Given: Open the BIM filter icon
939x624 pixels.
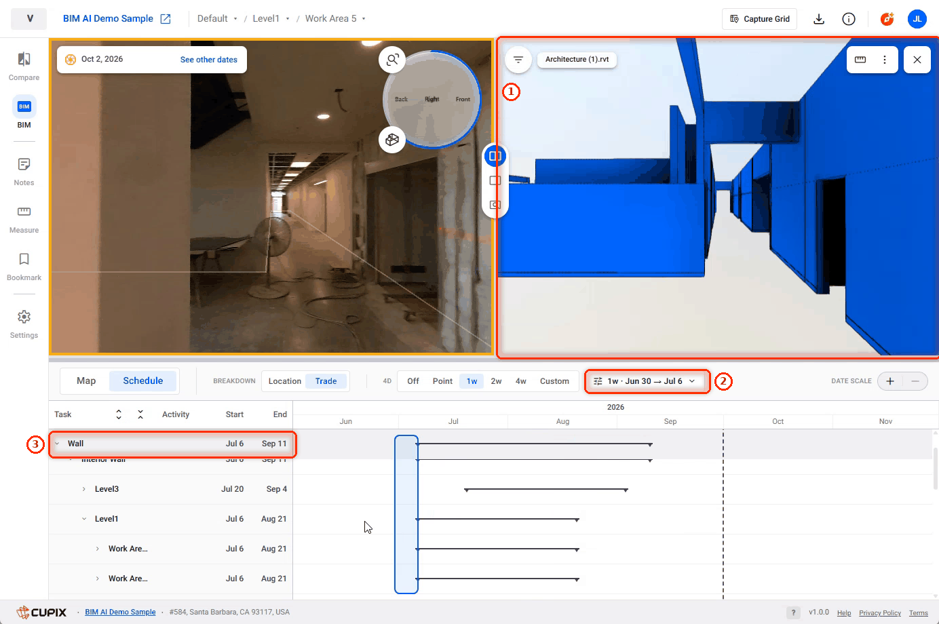Looking at the screenshot, I should pyautogui.click(x=518, y=60).
